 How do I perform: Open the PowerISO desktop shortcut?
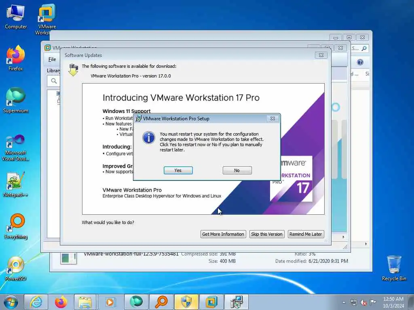(x=16, y=268)
